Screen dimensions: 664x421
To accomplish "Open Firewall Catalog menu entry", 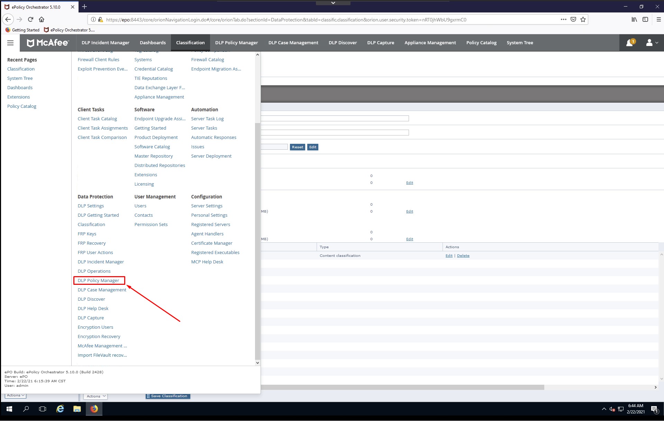I will pyautogui.click(x=208, y=59).
